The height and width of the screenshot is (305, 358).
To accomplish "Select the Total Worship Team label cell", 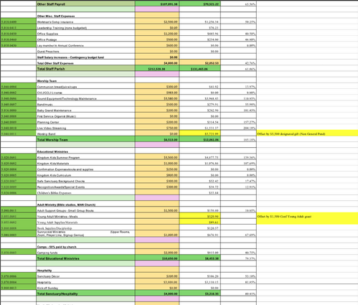I will 85,139.
